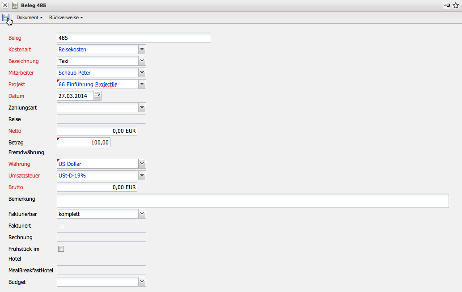
Task: Expand the Kostenart dropdown
Action: coord(142,49)
